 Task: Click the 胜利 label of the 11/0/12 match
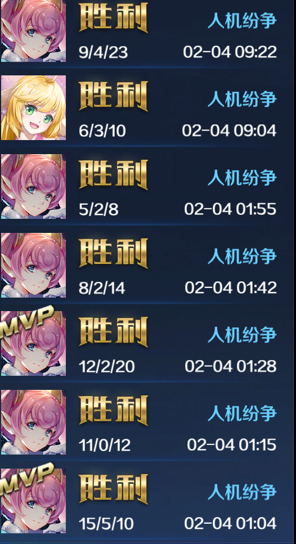pos(114,411)
